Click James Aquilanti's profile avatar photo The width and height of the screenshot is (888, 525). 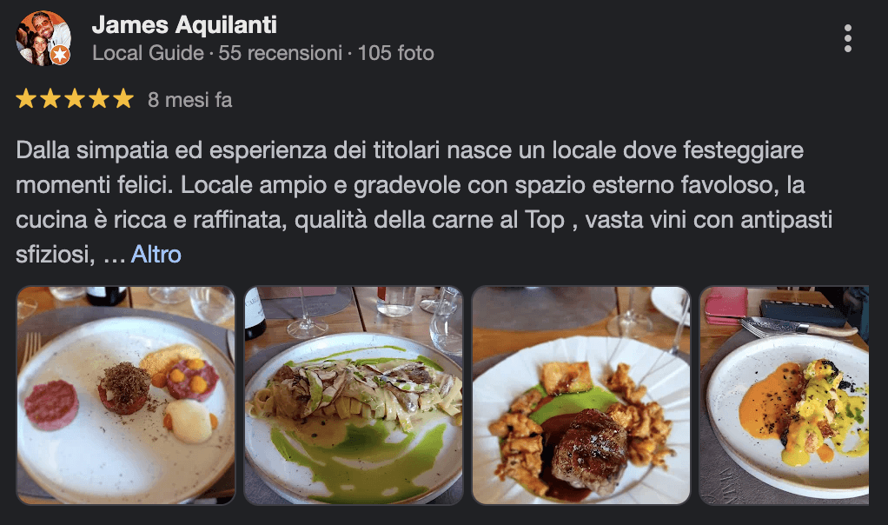[43, 38]
